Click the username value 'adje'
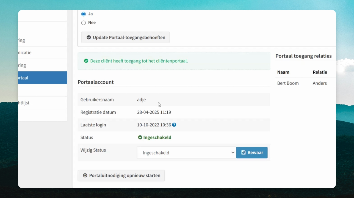Image resolution: width=354 pixels, height=198 pixels. click(142, 100)
